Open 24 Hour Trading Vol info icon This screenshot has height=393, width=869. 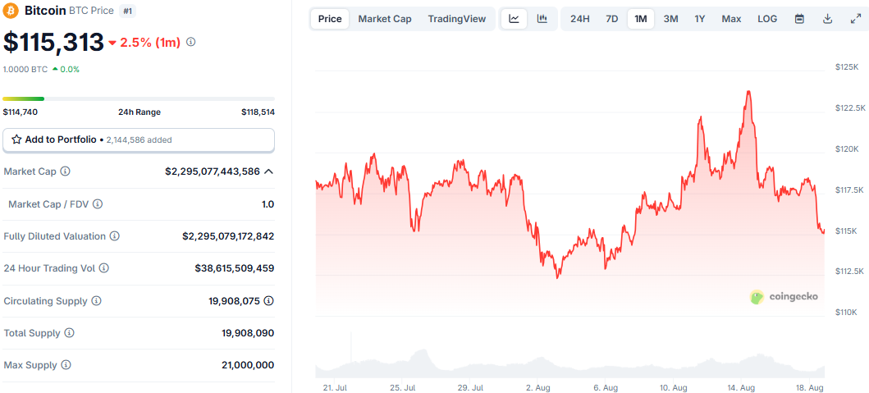103,268
